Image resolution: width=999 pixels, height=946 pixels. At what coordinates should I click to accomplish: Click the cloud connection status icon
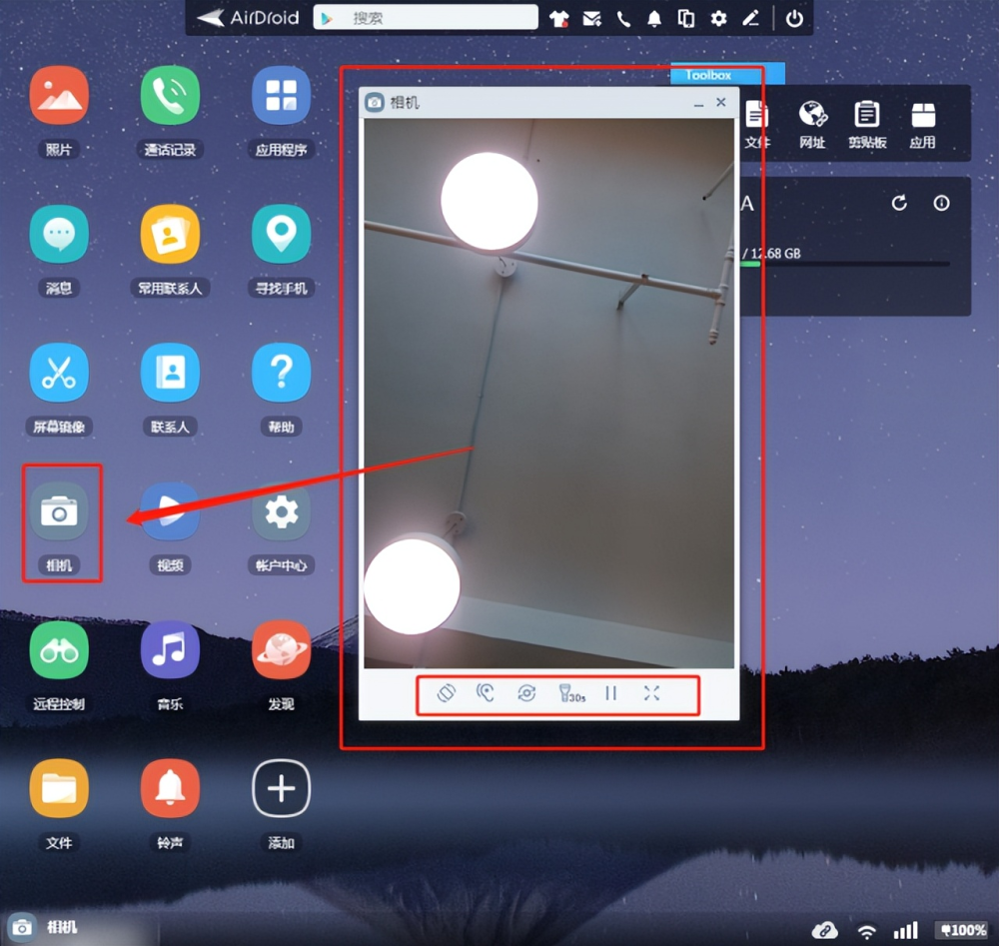click(x=824, y=931)
